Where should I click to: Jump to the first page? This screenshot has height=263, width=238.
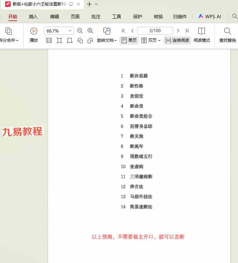coord(123,31)
